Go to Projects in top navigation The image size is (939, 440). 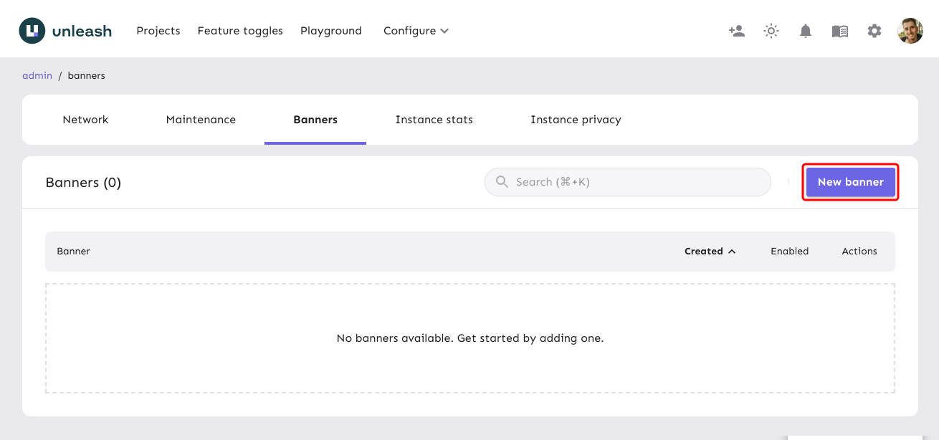pos(158,31)
